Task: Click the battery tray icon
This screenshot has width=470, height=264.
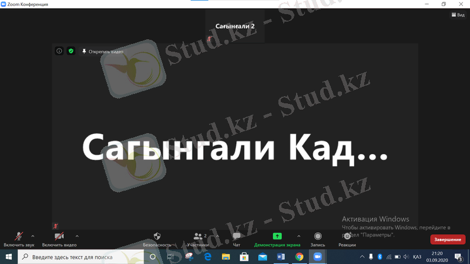Action: (398, 257)
